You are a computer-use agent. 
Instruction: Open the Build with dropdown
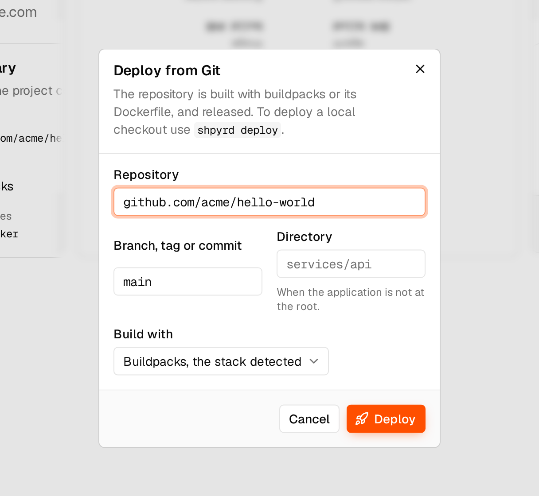(x=221, y=361)
